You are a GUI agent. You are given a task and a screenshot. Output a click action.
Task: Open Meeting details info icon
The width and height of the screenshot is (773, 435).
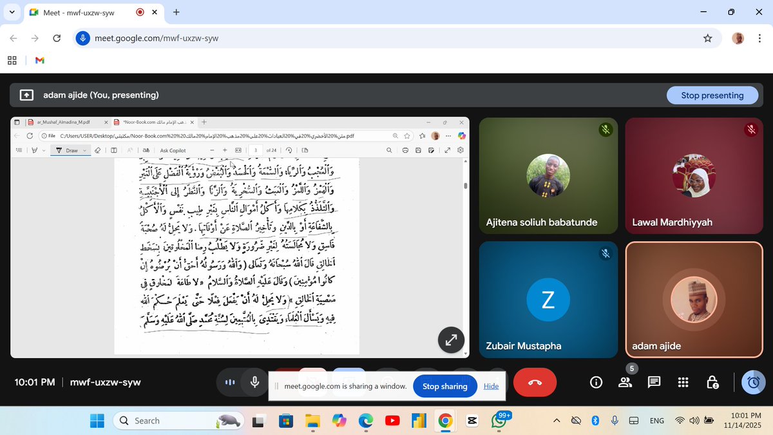[596, 382]
